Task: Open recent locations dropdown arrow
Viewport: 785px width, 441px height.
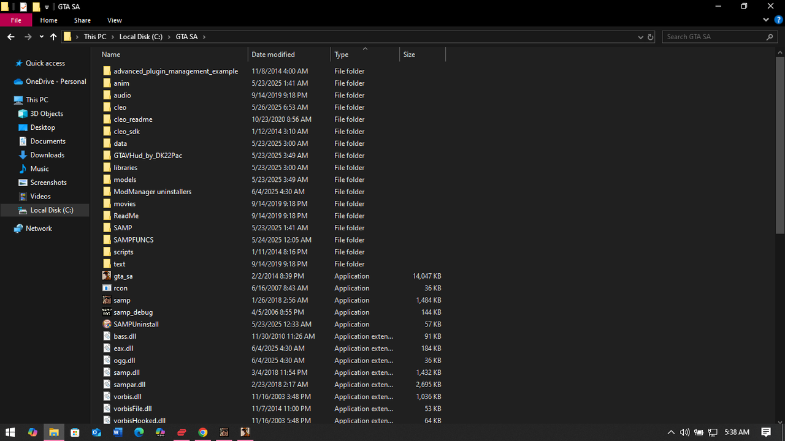Action: point(41,37)
